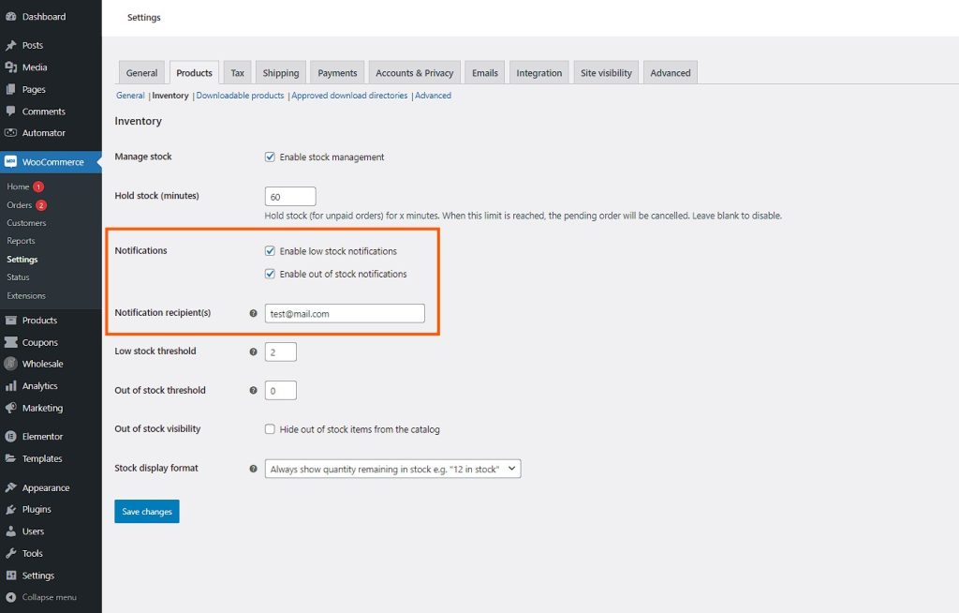Open the Stock display format dropdown
Screen dimensions: 959x613
391,468
